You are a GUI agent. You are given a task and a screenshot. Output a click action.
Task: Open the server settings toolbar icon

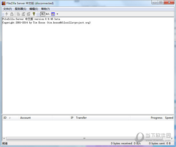18,14
